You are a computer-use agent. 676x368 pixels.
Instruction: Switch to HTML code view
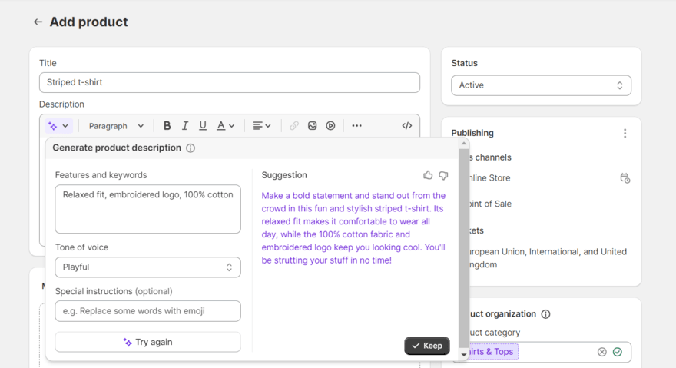pos(406,125)
